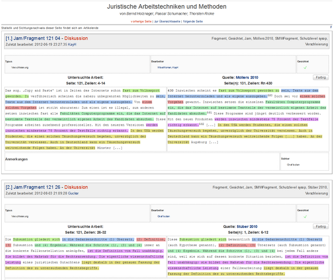
Task: Open 'SMWFragment' category in second fragment header
Action: [x=266, y=188]
